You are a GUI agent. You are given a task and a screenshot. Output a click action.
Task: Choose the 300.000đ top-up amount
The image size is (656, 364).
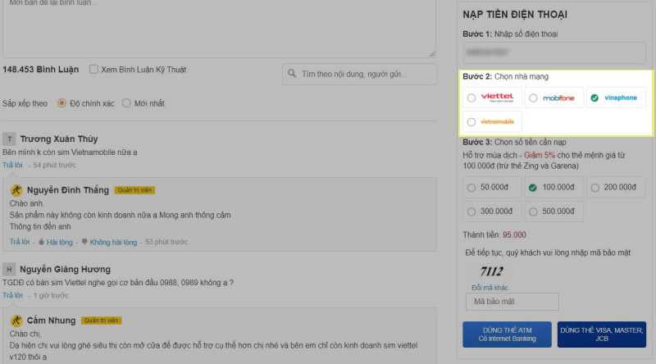[493, 212]
